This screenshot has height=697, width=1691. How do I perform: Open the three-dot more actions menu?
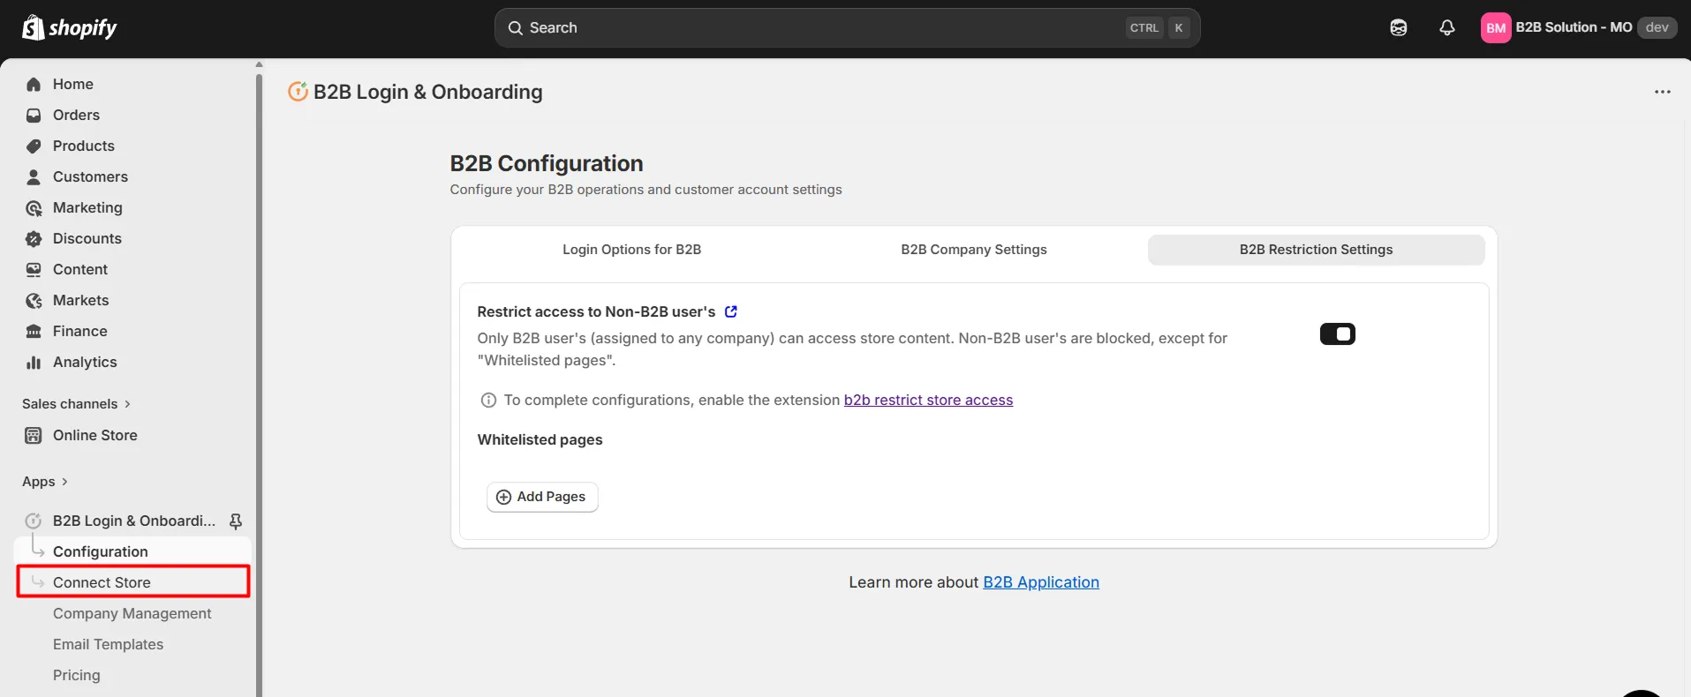(x=1662, y=92)
